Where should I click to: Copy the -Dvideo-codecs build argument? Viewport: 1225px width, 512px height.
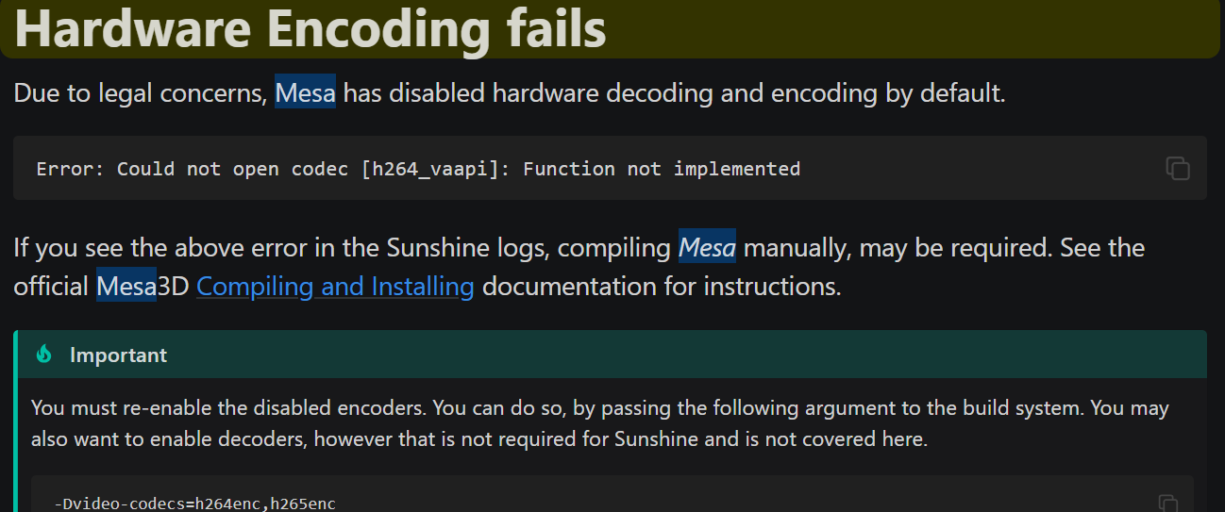(x=1167, y=504)
